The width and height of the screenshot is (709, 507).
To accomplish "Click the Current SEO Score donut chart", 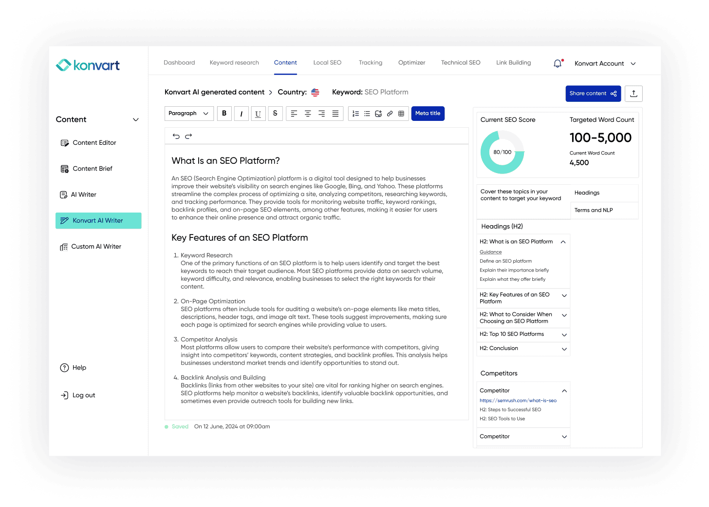I will [x=502, y=152].
